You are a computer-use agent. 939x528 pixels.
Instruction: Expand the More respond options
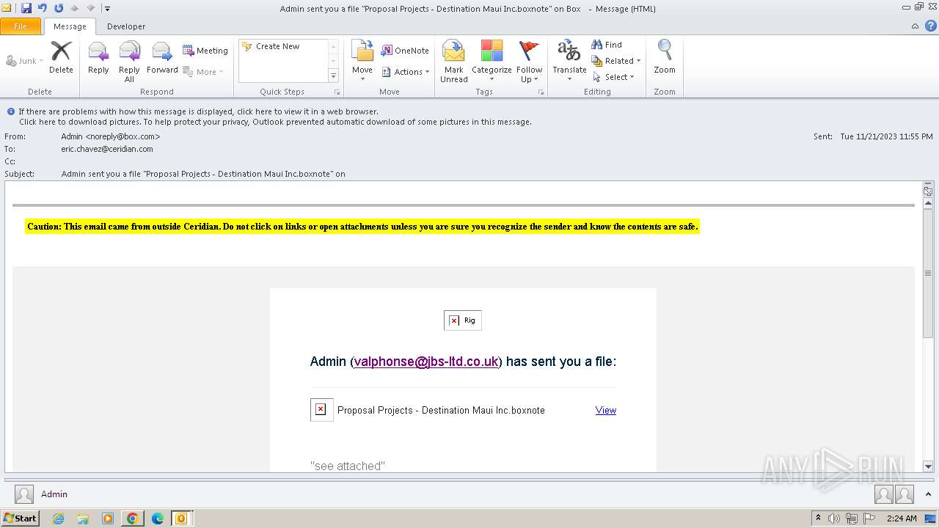pos(203,72)
